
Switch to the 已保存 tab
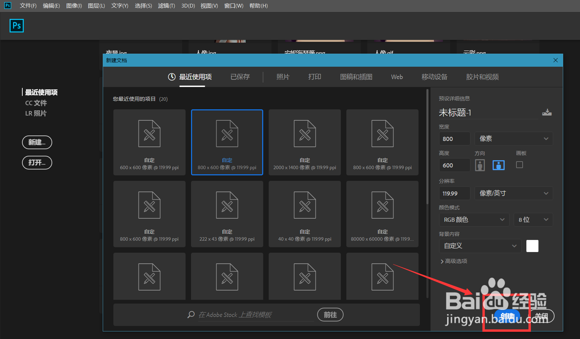pos(240,77)
